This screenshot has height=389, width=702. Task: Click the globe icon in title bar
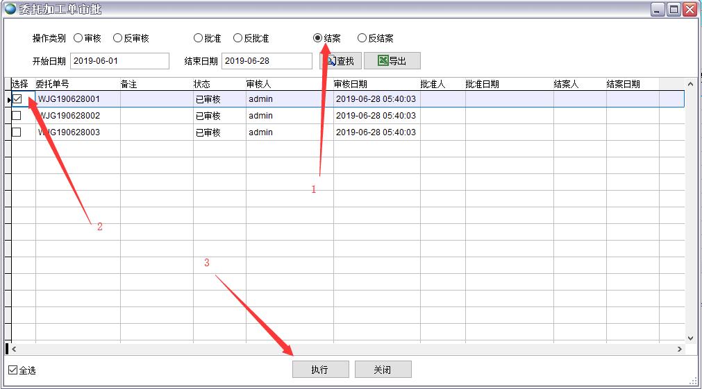pyautogui.click(x=10, y=9)
